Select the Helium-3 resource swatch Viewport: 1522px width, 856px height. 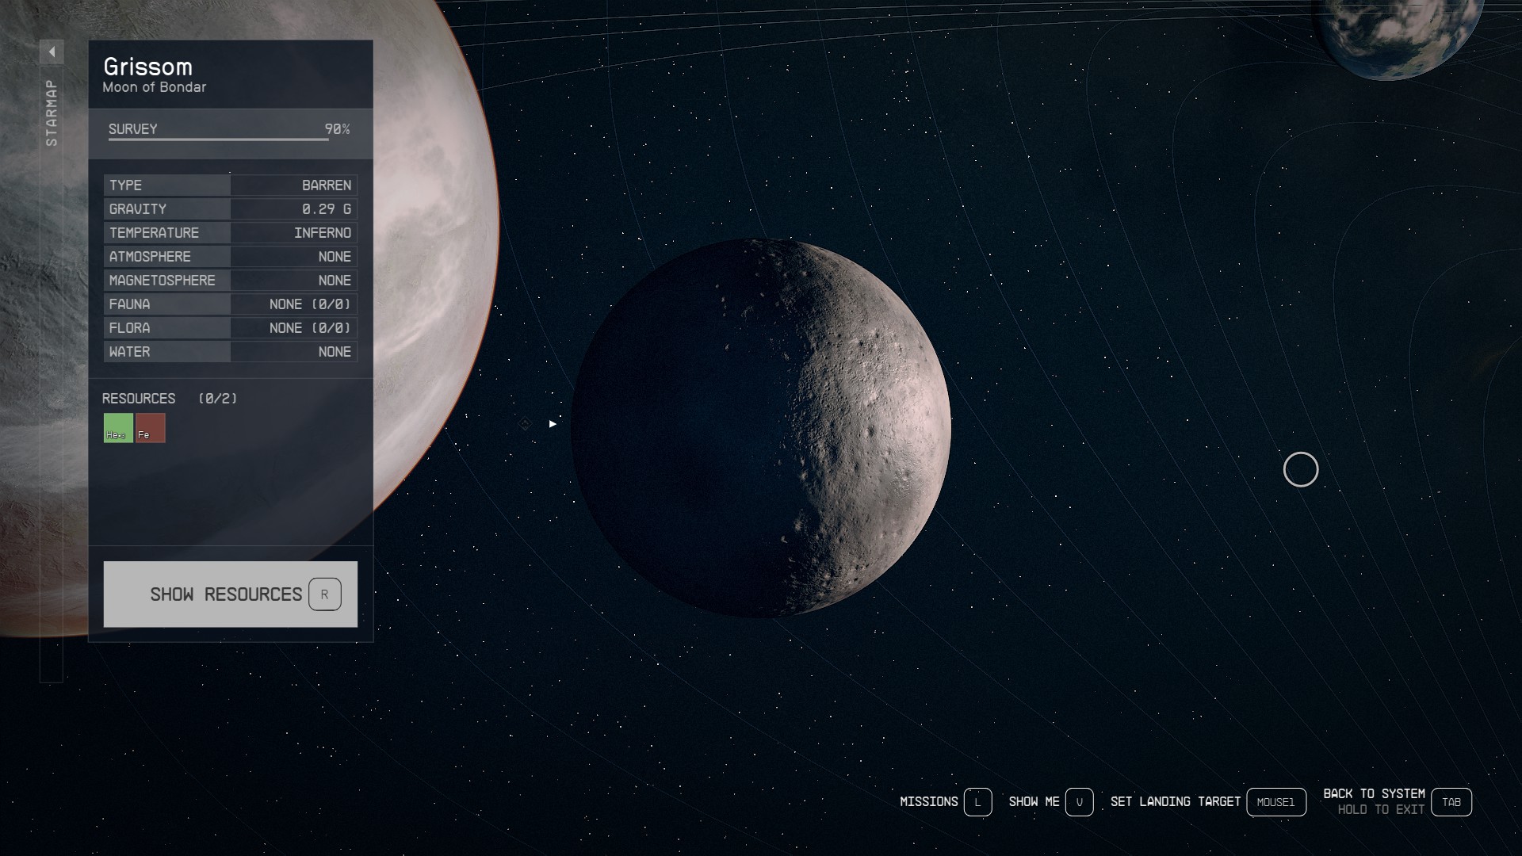[x=118, y=428]
